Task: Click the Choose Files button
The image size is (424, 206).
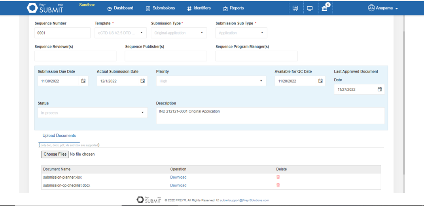Action: click(55, 154)
